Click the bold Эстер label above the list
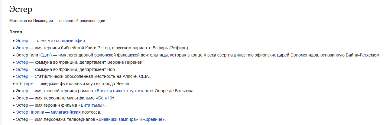This screenshot has height=125, width=386. 16,32
